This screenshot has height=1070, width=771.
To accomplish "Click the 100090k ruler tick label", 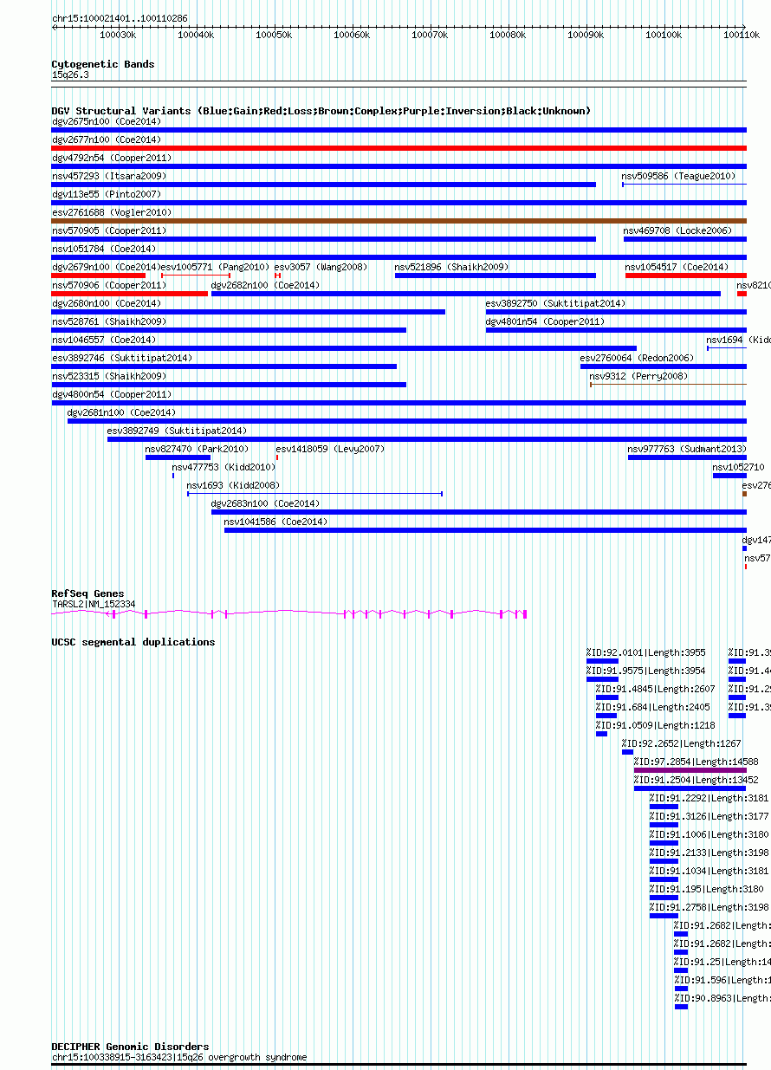I will pyautogui.click(x=585, y=36).
